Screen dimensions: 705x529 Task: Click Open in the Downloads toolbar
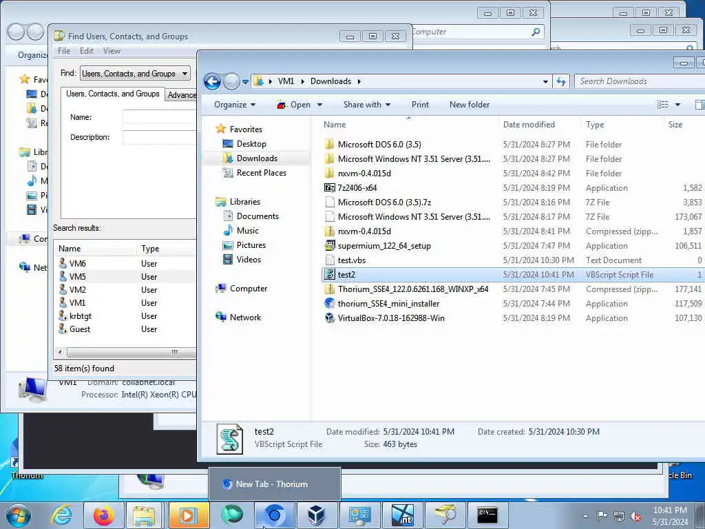pyautogui.click(x=295, y=105)
